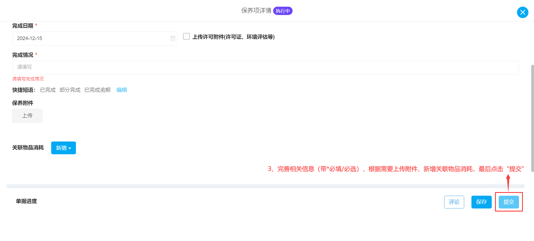
Task: Open the calendar picker for 完成日期
Action: pyautogui.click(x=173, y=38)
